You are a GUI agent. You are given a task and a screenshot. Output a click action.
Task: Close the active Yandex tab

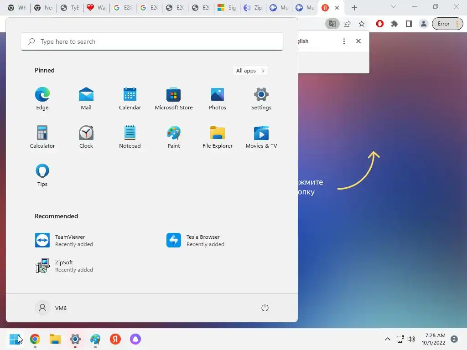(337, 8)
